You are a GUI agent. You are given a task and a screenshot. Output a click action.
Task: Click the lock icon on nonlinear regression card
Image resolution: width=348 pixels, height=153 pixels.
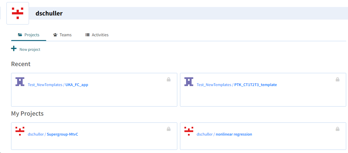(337, 129)
